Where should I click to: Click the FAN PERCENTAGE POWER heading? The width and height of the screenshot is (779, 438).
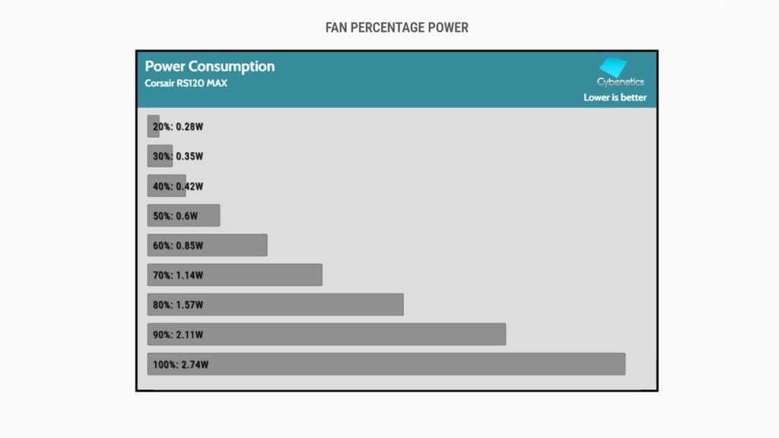tap(396, 28)
